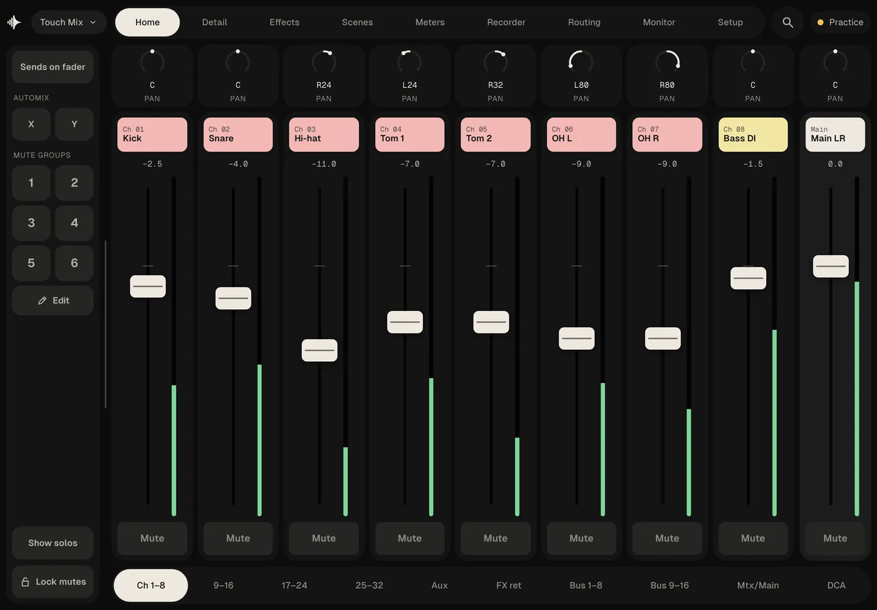Mute the Kick channel

(x=152, y=539)
